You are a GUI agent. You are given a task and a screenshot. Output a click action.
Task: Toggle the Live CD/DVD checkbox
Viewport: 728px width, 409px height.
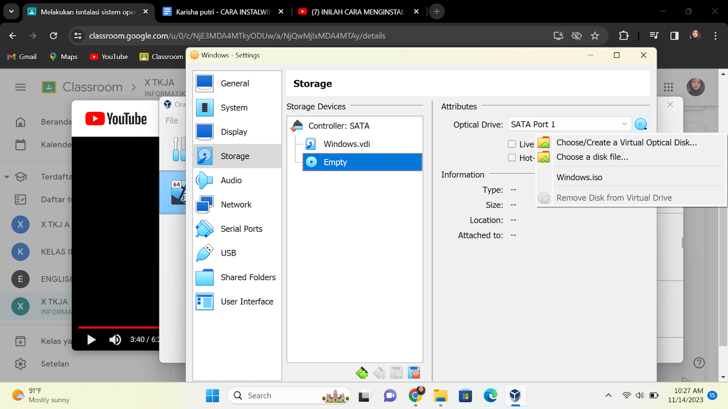512,144
